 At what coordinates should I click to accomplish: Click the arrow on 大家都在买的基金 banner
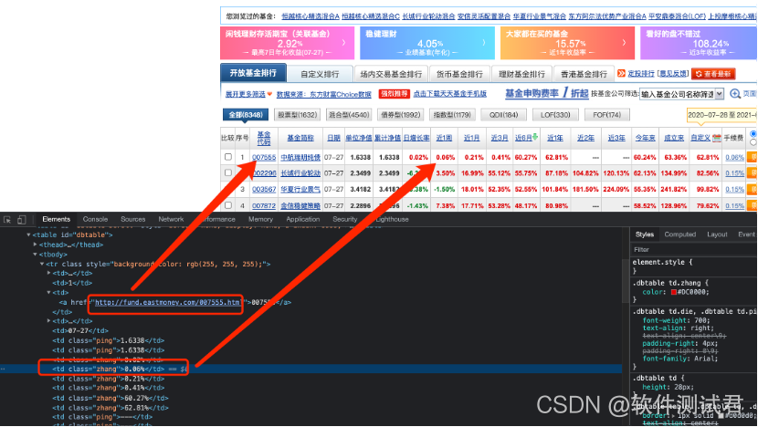[624, 43]
